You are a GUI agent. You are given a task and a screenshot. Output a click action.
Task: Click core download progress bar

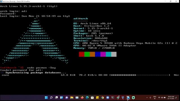pyautogui.click(x=140, y=75)
